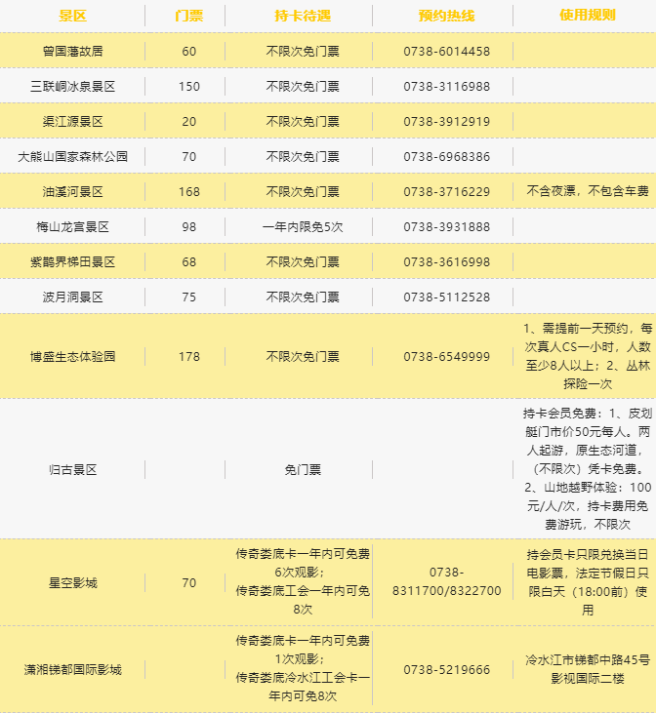Click the 使用规则 column header
Image resolution: width=656 pixels, height=713 pixels.
coord(588,15)
